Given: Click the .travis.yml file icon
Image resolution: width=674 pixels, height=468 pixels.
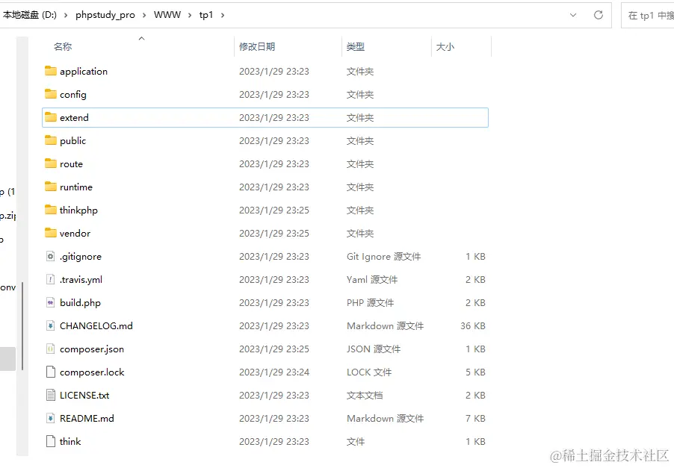Looking at the screenshot, I should [51, 279].
